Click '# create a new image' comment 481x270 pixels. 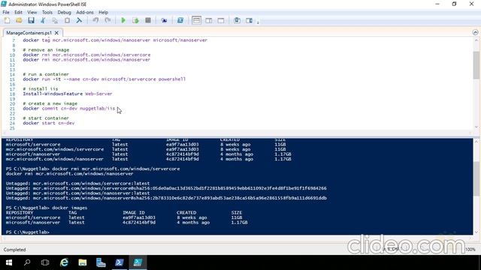(50, 103)
